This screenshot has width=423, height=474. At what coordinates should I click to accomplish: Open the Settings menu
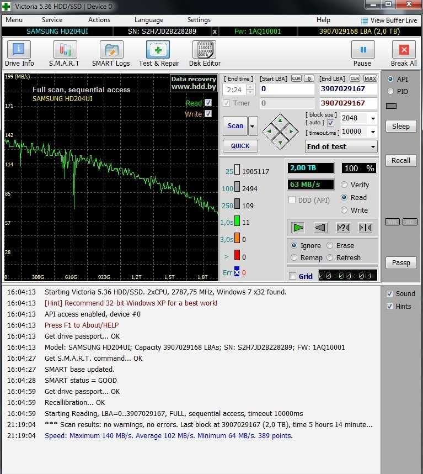(199, 20)
